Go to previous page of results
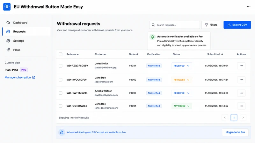This screenshot has width=255, height=143. click(x=225, y=118)
